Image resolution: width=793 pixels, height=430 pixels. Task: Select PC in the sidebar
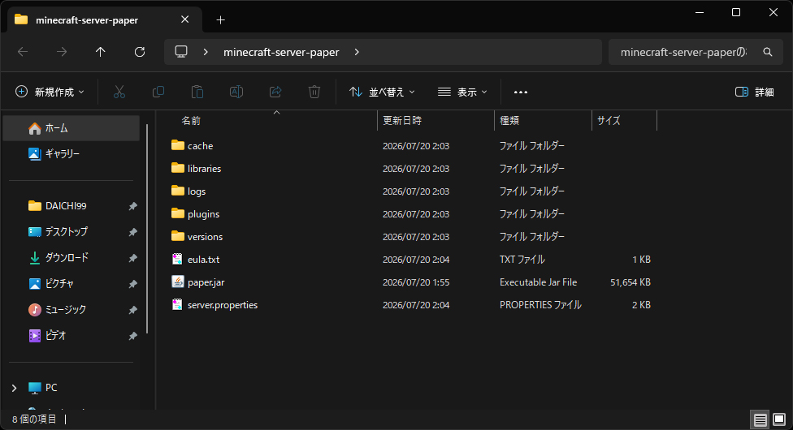click(71, 388)
